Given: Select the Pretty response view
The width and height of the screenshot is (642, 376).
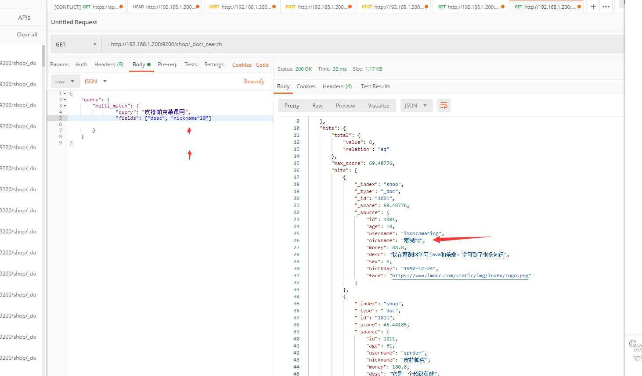Looking at the screenshot, I should coord(292,105).
